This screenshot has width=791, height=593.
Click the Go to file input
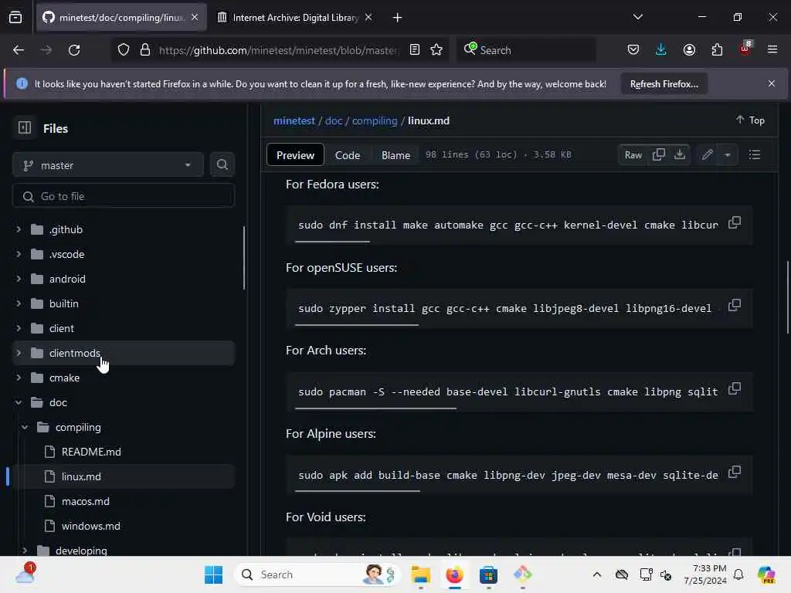[124, 196]
